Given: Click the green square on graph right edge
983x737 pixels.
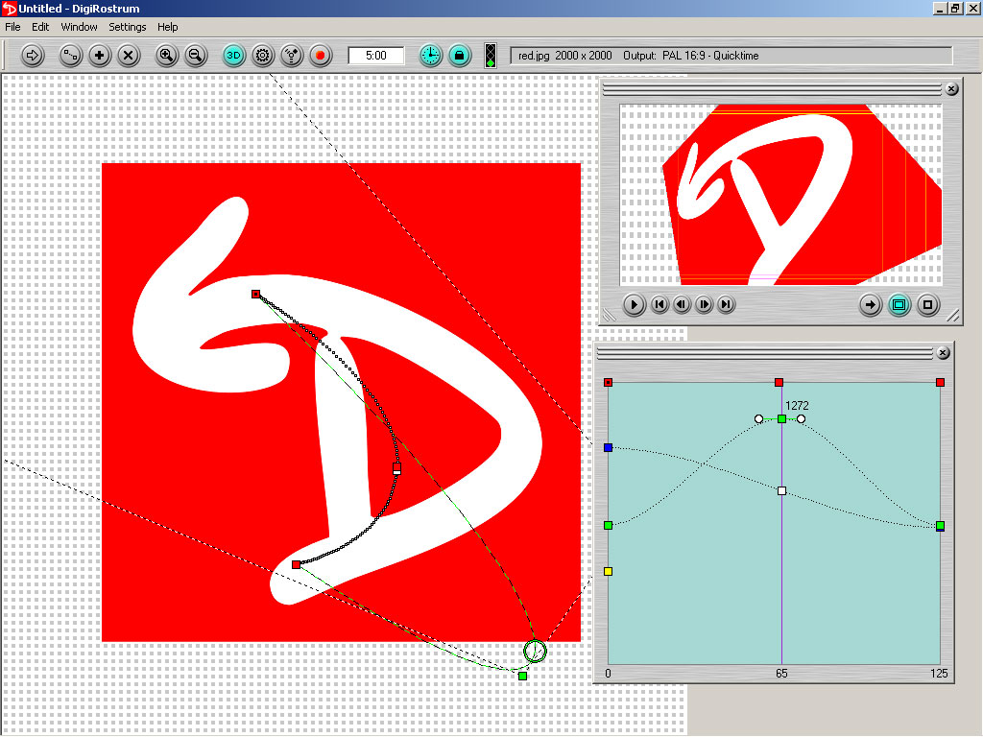Looking at the screenshot, I should pyautogui.click(x=941, y=526).
